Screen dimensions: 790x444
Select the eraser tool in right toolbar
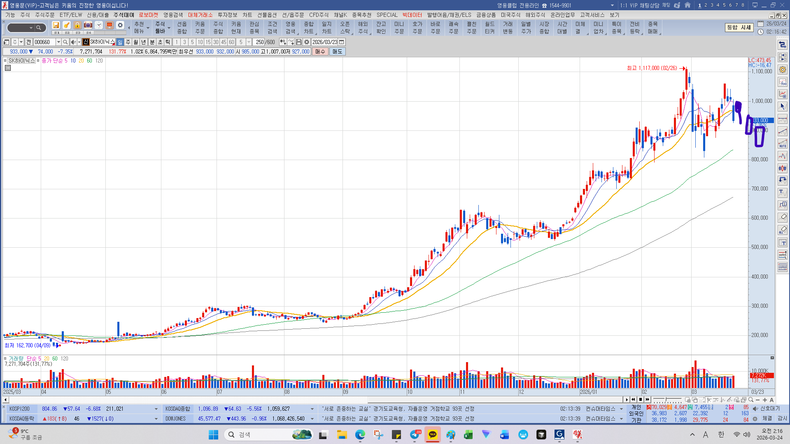coord(783,218)
